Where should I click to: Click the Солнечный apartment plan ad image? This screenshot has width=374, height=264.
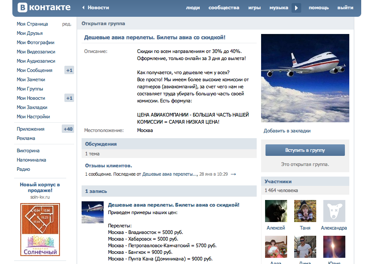[x=40, y=230]
